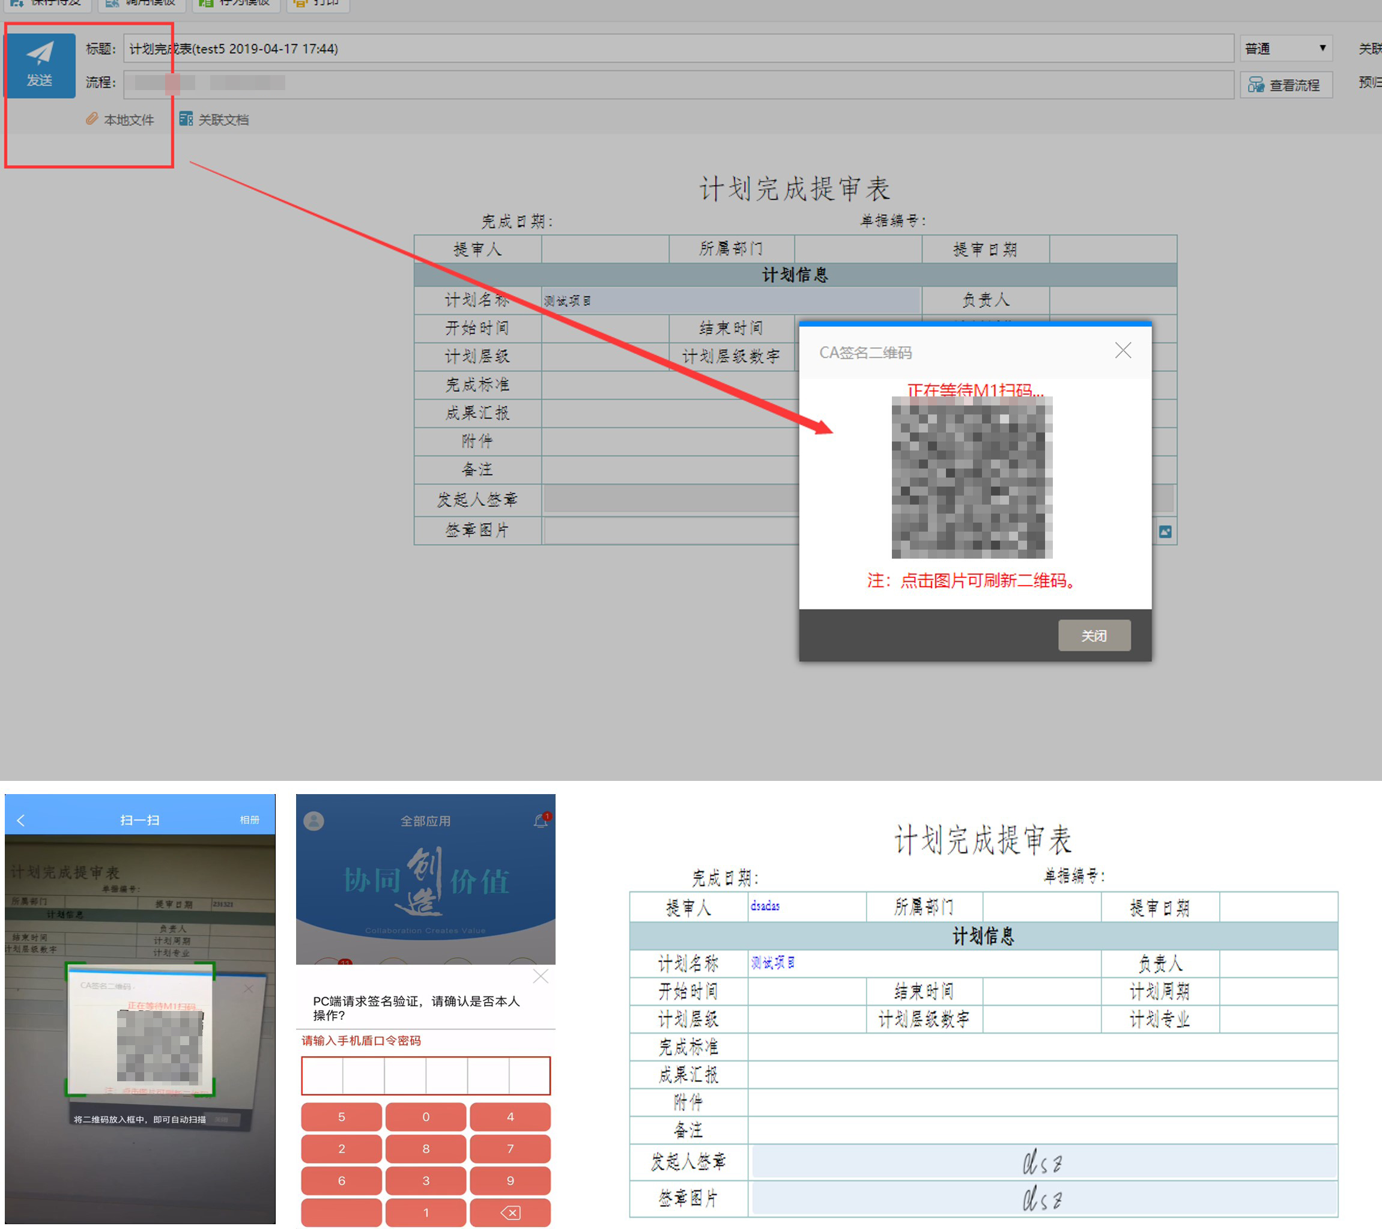The image size is (1382, 1229).
Task: Tap 相册 album link in scanner
Action: tap(249, 819)
